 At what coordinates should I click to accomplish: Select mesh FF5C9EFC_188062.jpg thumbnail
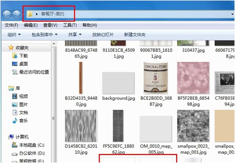click(x=118, y=126)
